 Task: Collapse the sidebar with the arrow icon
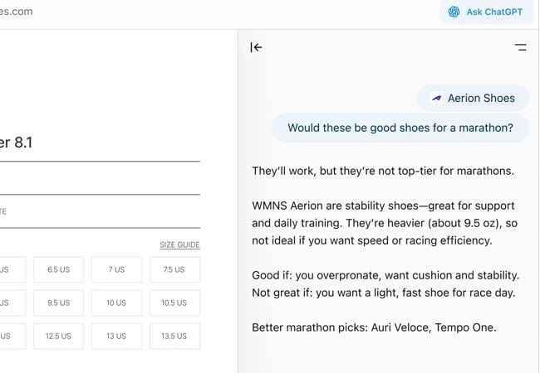click(x=256, y=47)
